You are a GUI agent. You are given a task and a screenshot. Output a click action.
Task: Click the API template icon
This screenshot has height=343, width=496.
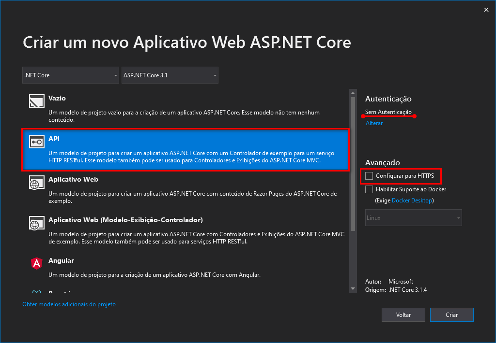pyautogui.click(x=36, y=142)
